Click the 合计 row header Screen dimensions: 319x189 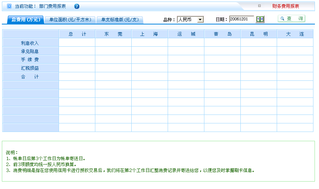coord(30,77)
